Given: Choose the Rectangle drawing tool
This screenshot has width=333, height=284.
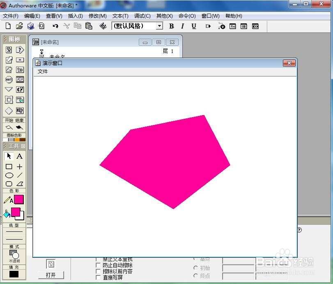Looking at the screenshot, I should coord(9,166).
